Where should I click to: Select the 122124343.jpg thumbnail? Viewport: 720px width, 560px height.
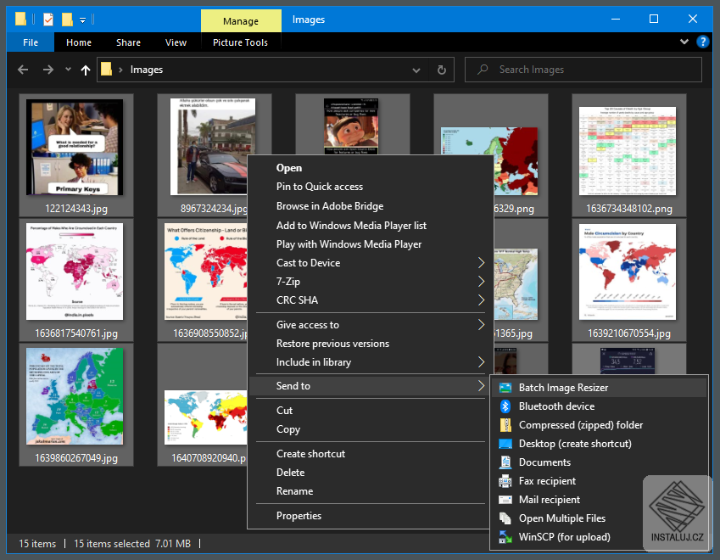[75, 147]
